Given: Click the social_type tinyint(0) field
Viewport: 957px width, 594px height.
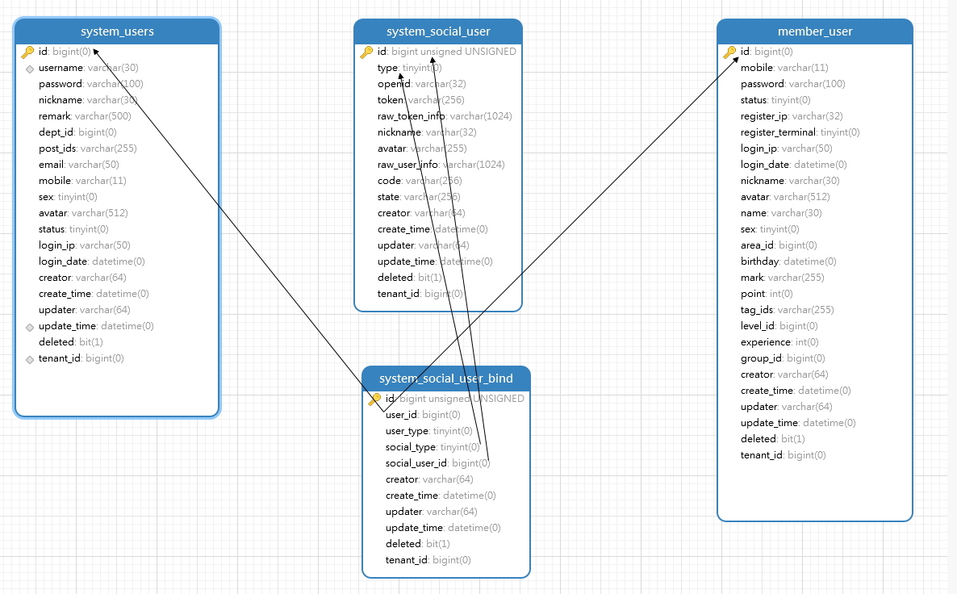Looking at the screenshot, I should tap(433, 447).
